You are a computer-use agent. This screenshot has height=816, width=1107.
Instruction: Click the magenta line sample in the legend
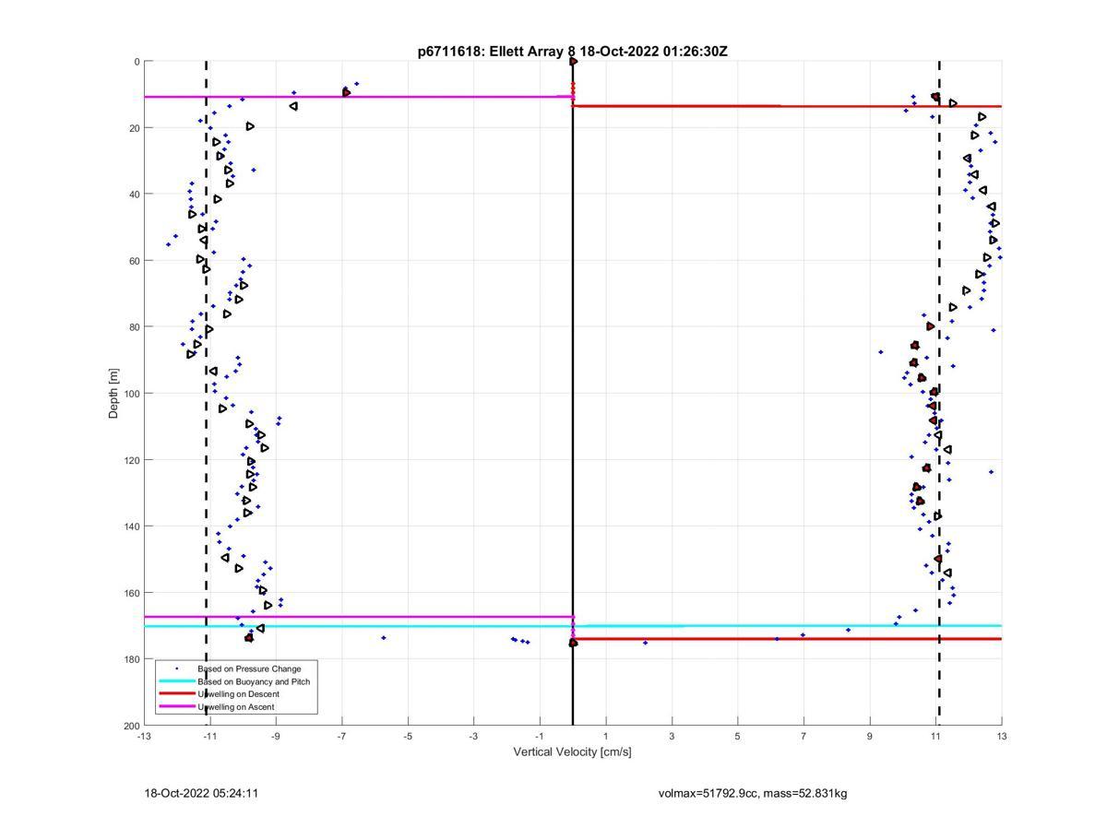[x=176, y=707]
